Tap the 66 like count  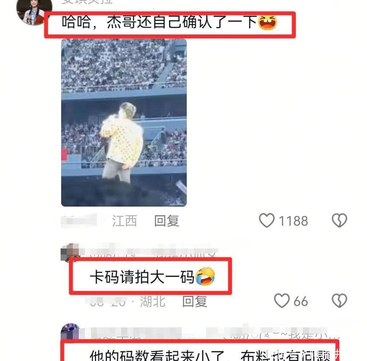[x=300, y=301]
